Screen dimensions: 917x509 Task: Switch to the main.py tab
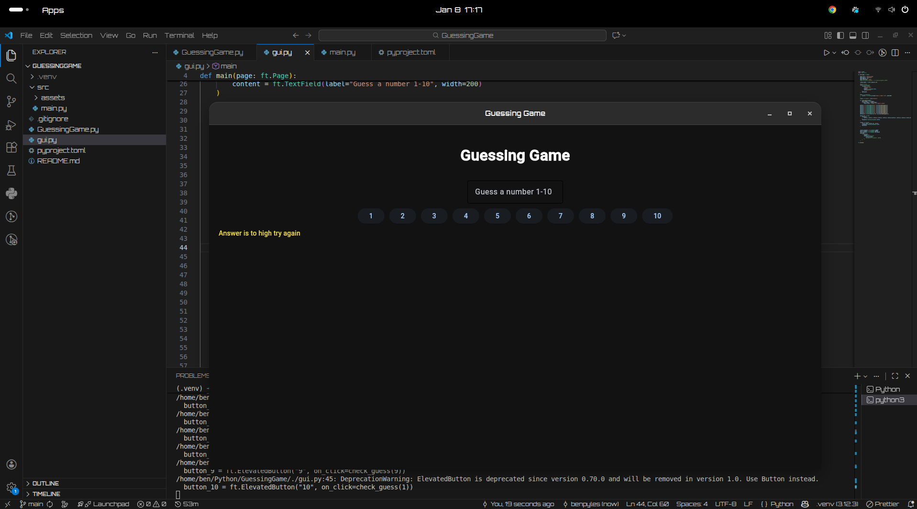coord(342,52)
